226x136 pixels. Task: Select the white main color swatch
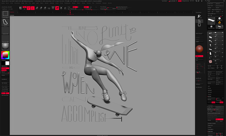coord(7,63)
